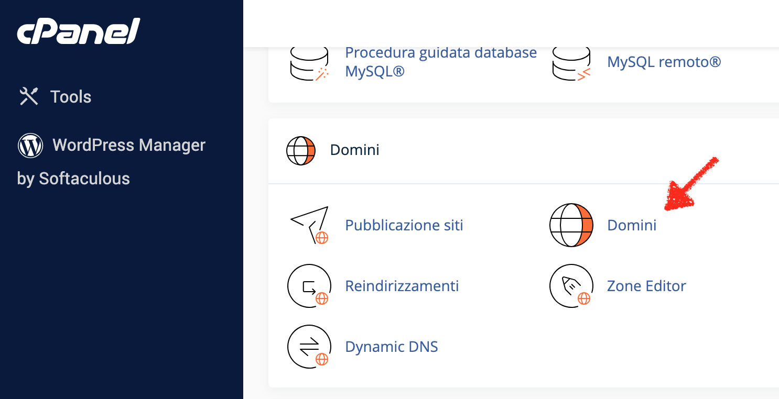Click the WordPress logo icon in sidebar

[x=30, y=145]
